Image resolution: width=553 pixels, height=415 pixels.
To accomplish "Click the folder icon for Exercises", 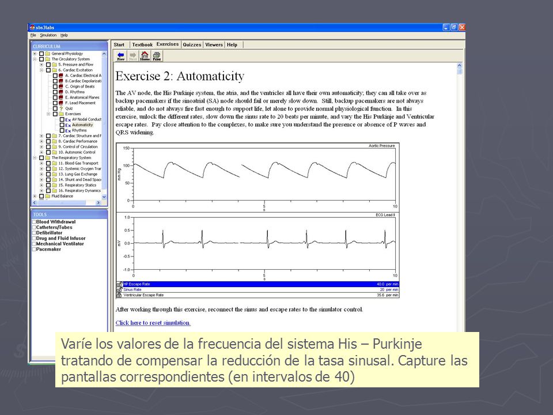I will pos(61,114).
